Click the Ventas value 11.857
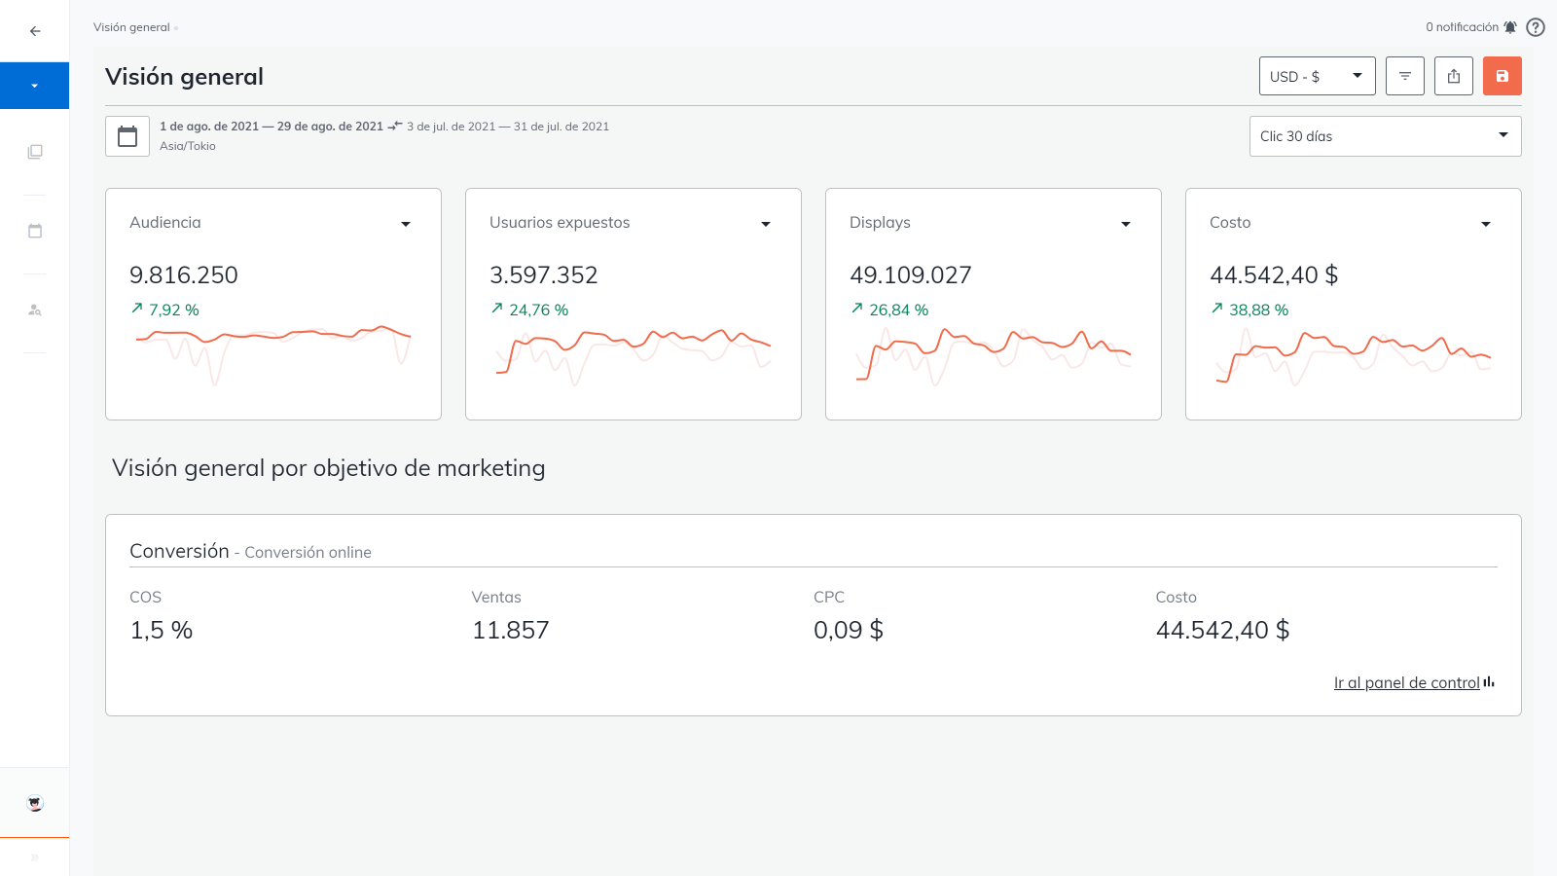Image resolution: width=1557 pixels, height=876 pixels. click(511, 631)
